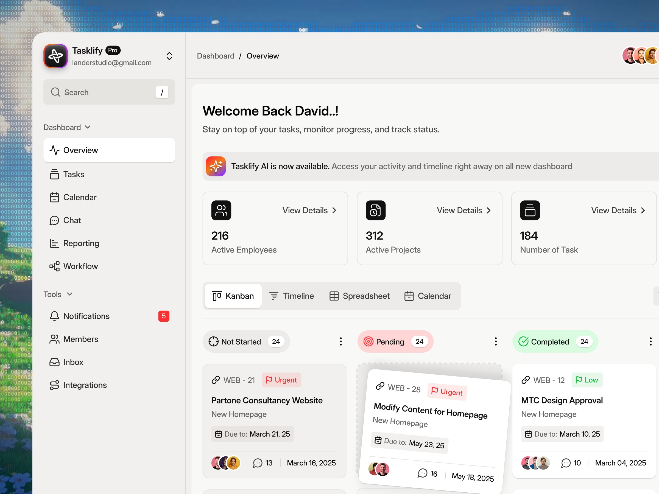This screenshot has height=494, width=659.
Task: Click the Number of Task stack icon
Action: point(530,210)
